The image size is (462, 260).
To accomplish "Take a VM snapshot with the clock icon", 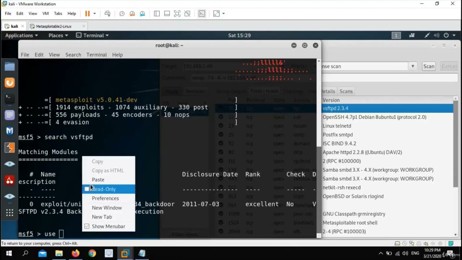I will [122, 13].
